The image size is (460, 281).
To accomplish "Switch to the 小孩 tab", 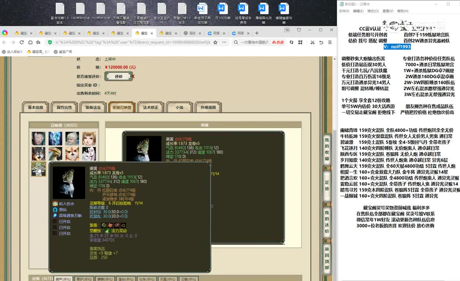I will click(179, 107).
